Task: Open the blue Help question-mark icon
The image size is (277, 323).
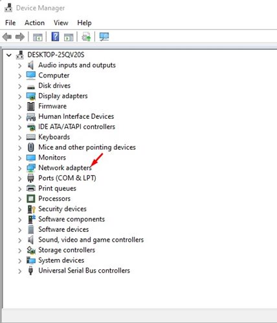Action: tap(55, 37)
